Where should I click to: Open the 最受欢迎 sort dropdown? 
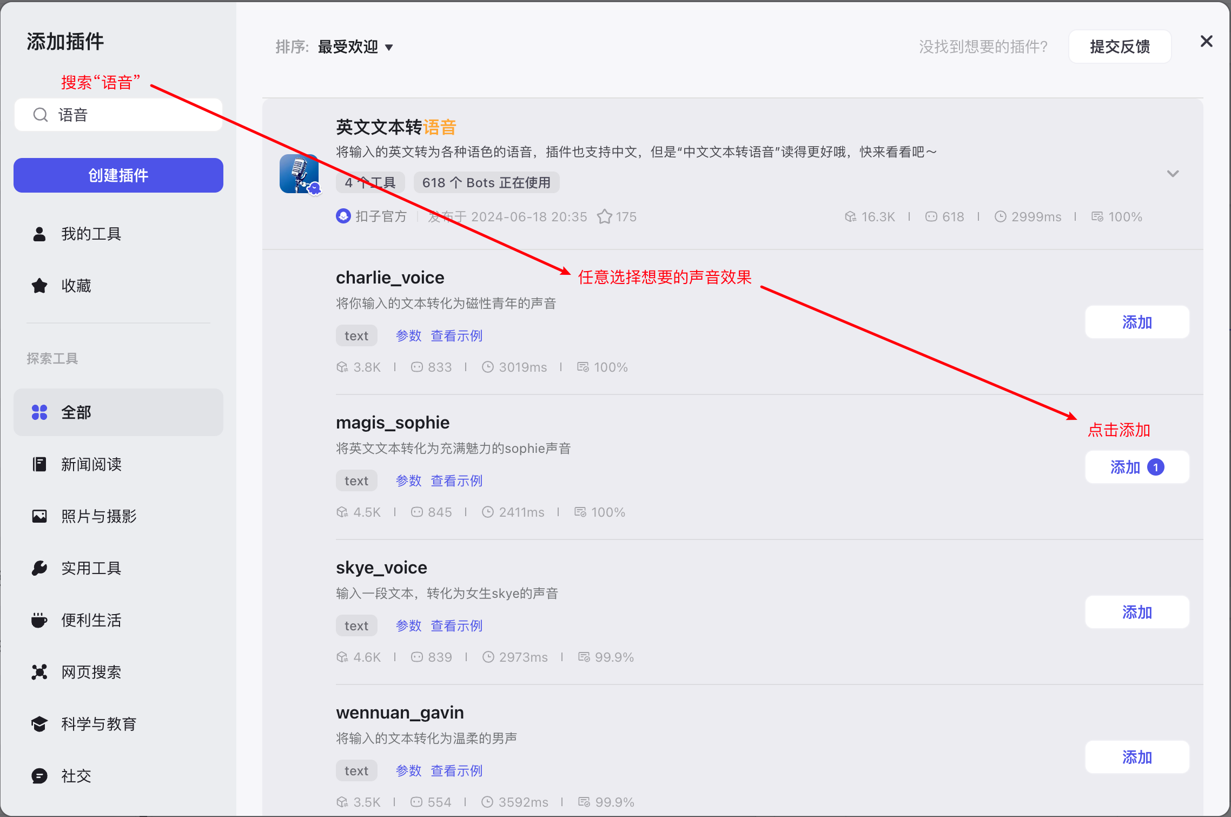355,47
